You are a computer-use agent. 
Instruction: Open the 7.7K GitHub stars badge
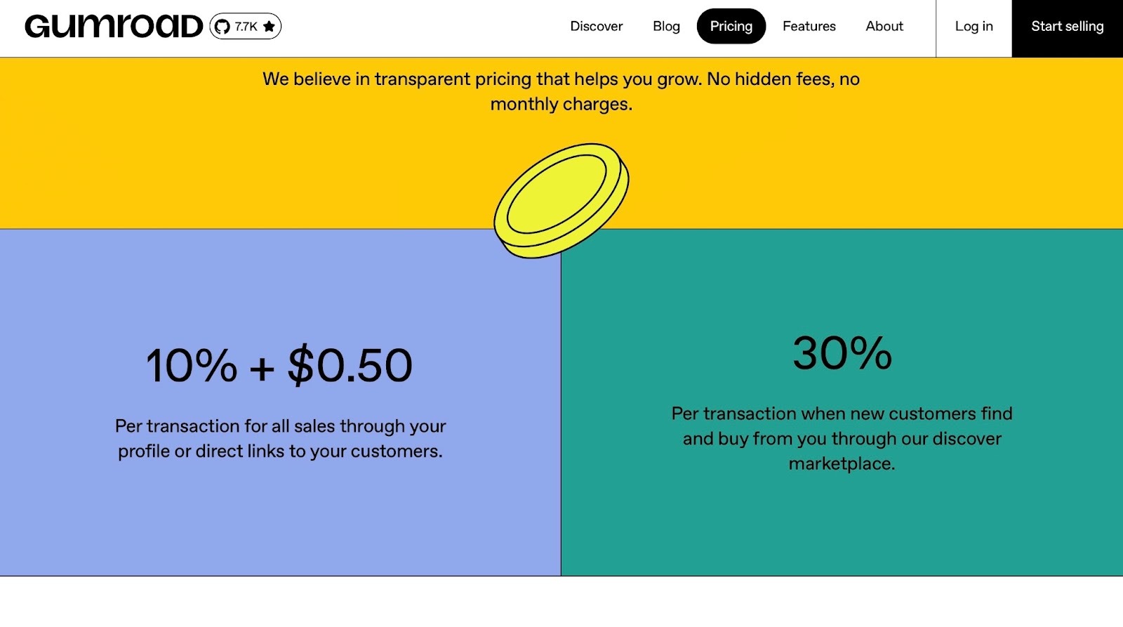coord(245,26)
